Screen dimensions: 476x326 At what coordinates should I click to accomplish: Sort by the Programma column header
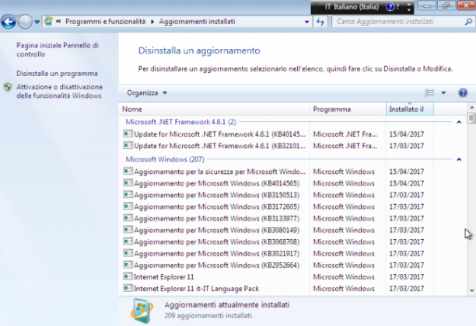coord(348,109)
